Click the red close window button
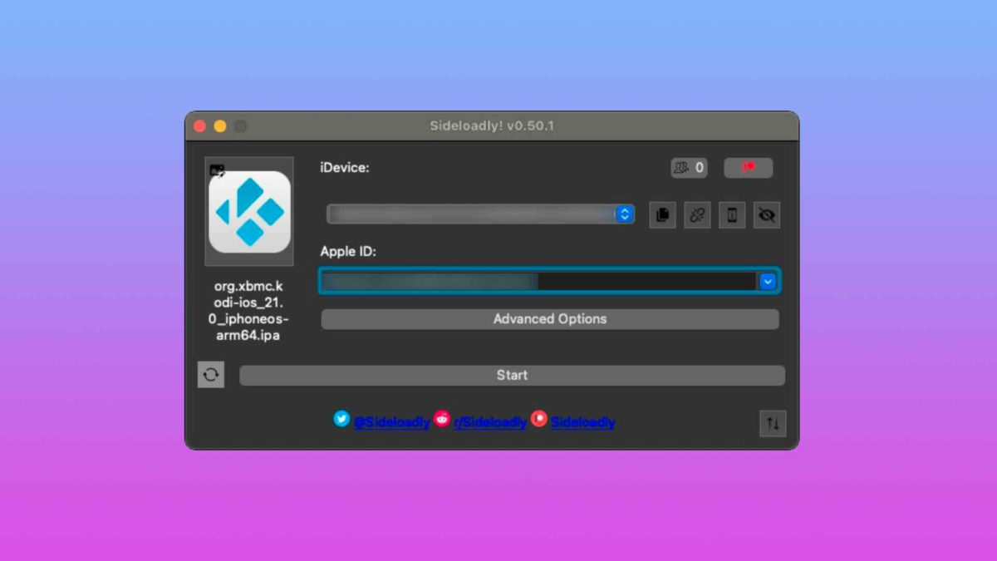The height and width of the screenshot is (561, 997). (199, 126)
